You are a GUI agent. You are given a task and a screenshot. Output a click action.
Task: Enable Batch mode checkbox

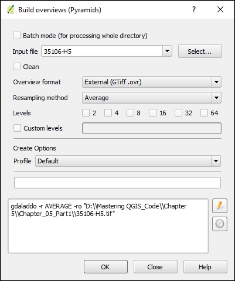(x=16, y=36)
